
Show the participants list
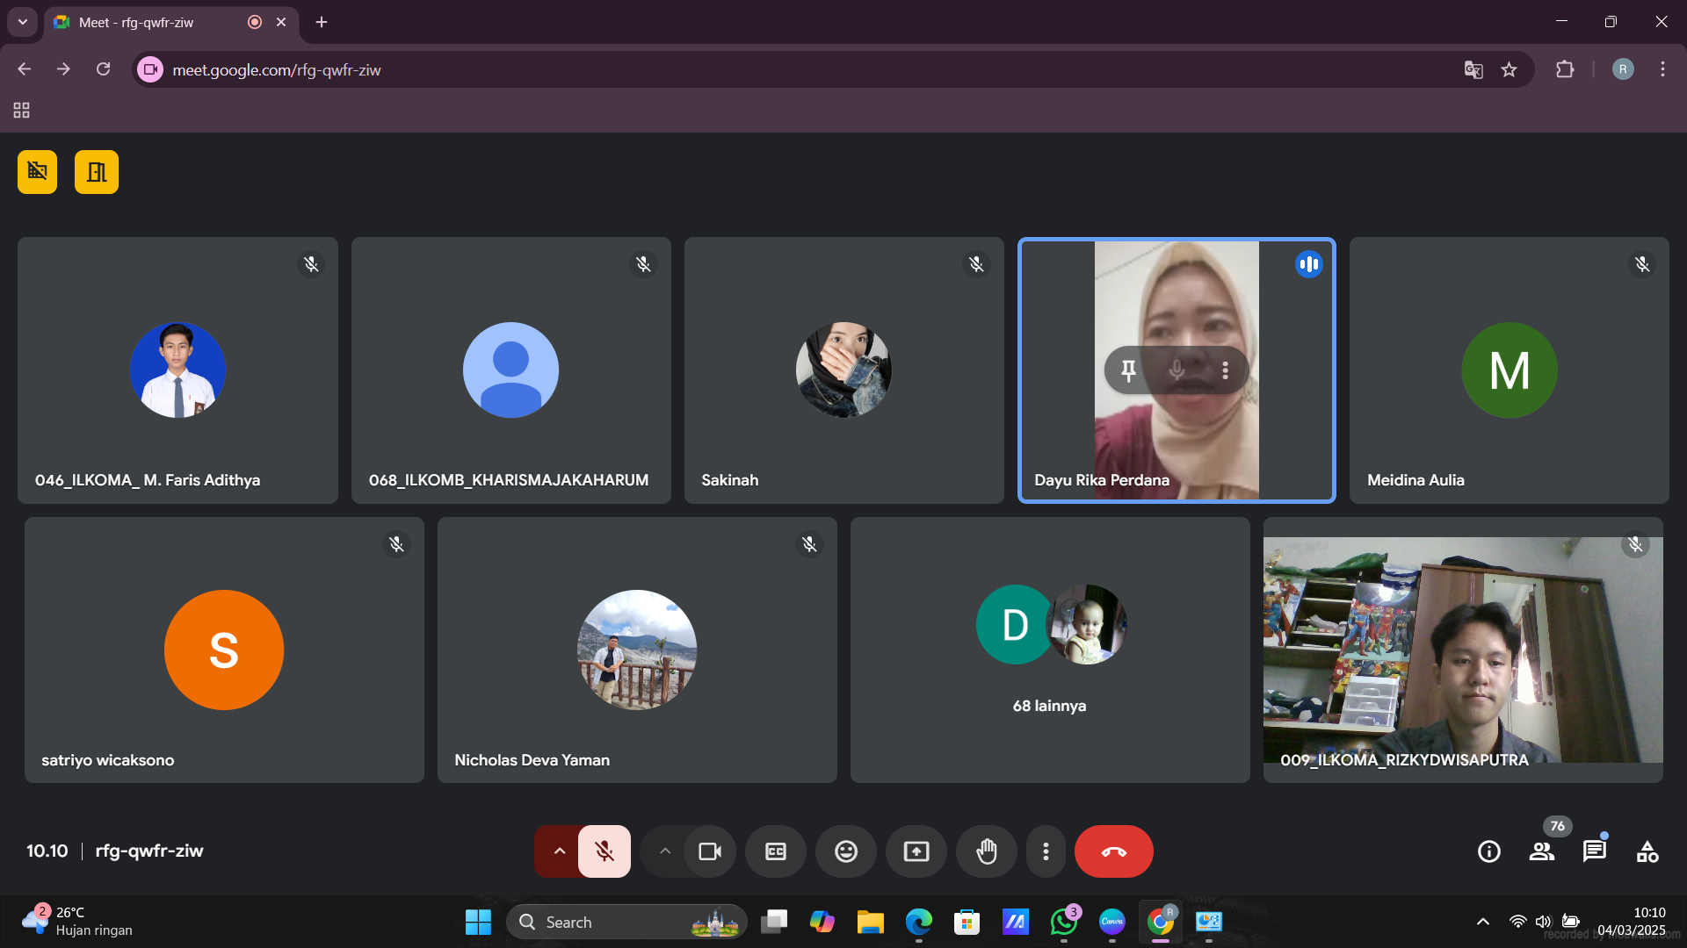coord(1541,851)
